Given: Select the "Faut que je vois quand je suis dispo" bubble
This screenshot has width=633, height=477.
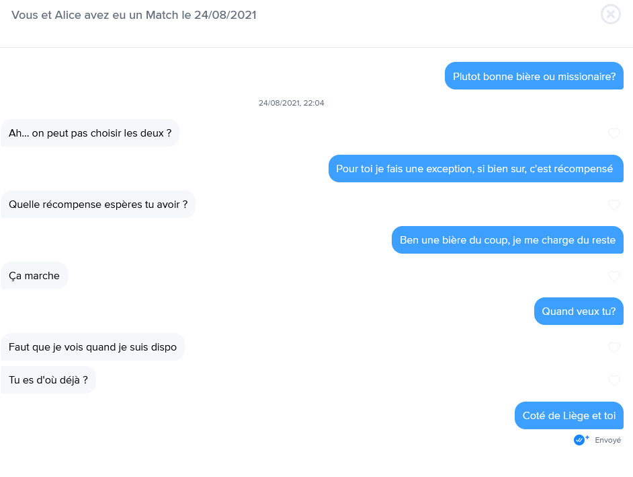Looking at the screenshot, I should 93,347.
